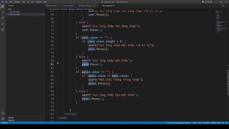The width and height of the screenshot is (229, 129).
Task: Click the body breadcrumb item
Action: pos(72,9)
